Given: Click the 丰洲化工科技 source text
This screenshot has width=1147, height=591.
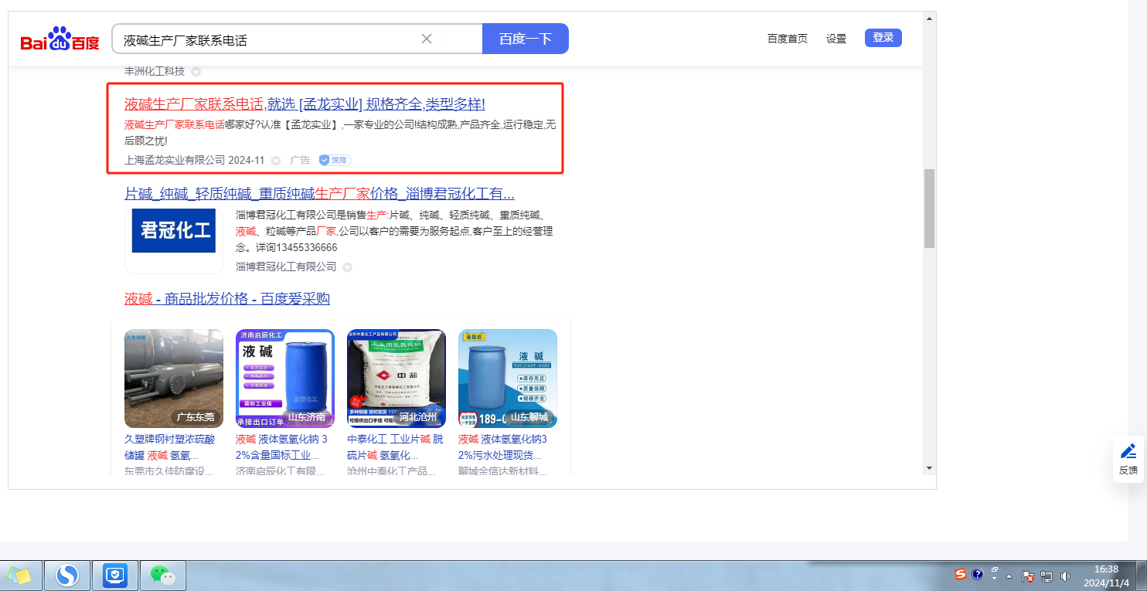Looking at the screenshot, I should pyautogui.click(x=155, y=71).
